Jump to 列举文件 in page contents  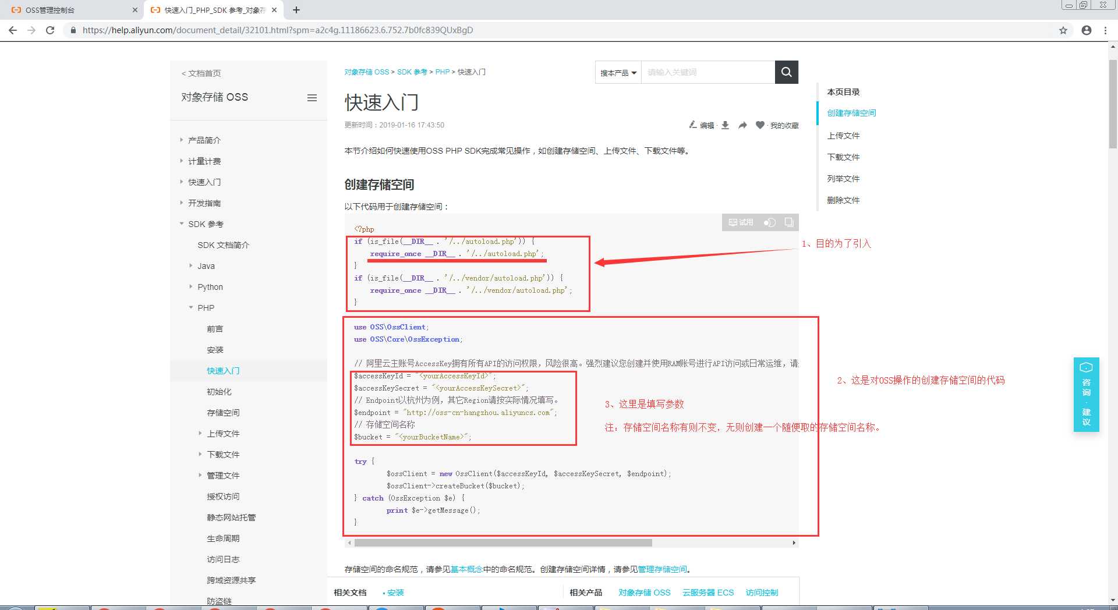pos(843,179)
